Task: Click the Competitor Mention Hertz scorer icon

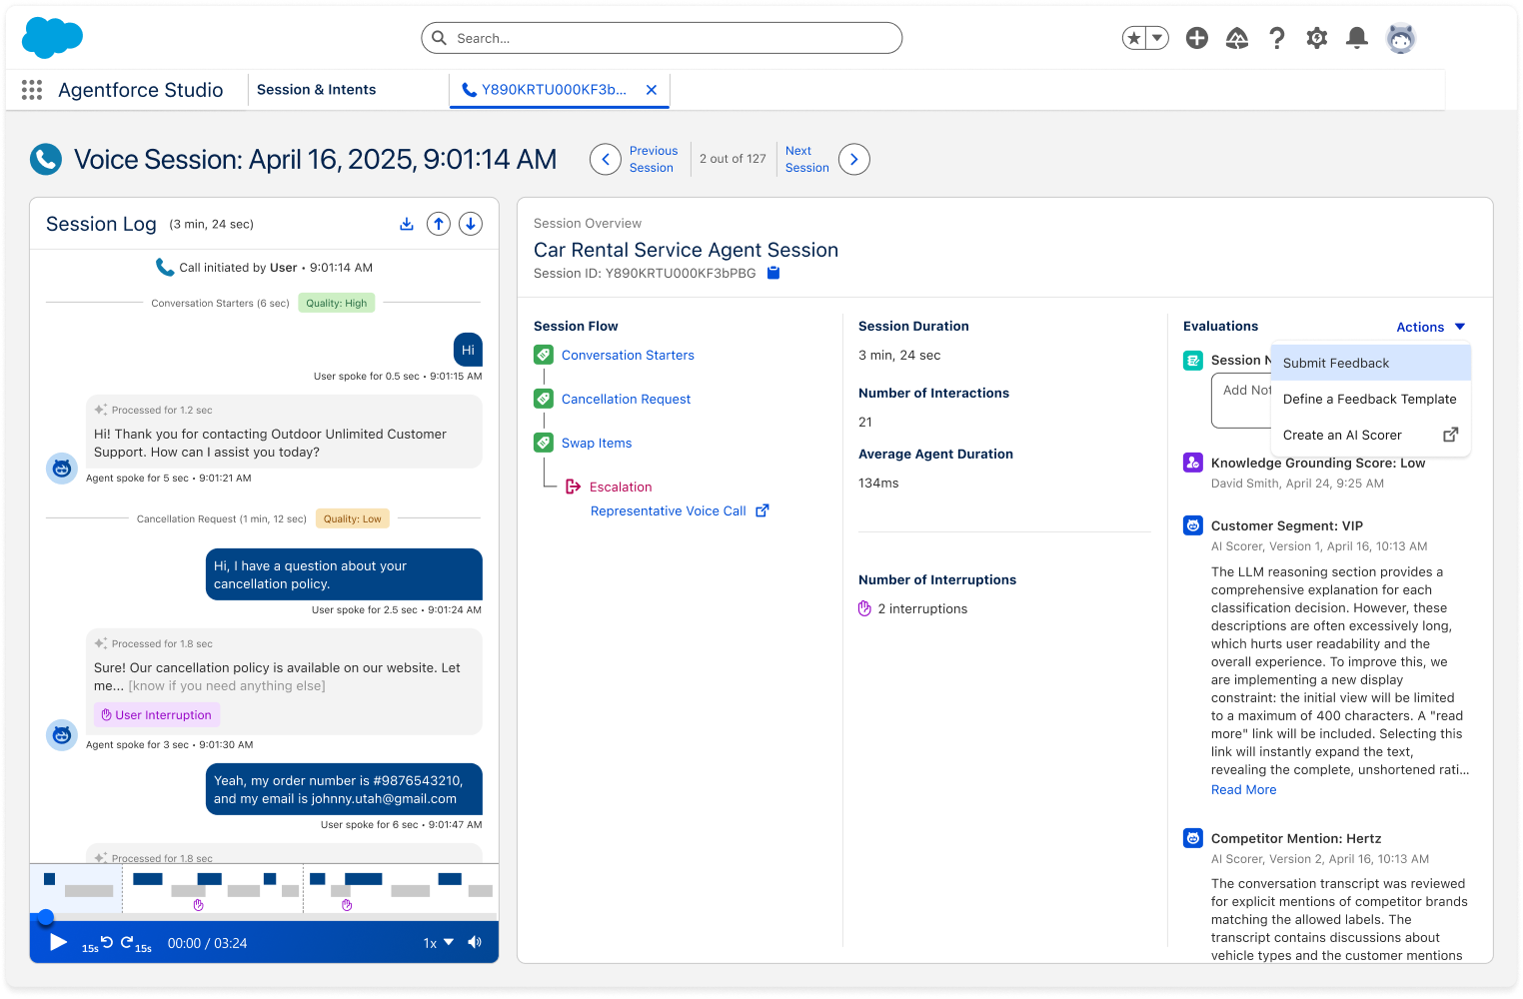Action: [x=1193, y=838]
